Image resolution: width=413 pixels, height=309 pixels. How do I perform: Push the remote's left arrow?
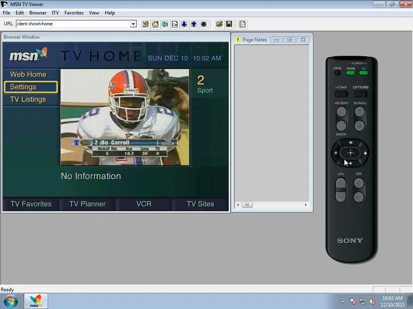[x=336, y=153]
